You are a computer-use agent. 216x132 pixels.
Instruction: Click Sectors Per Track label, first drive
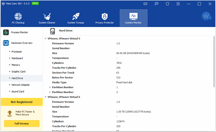63,73
